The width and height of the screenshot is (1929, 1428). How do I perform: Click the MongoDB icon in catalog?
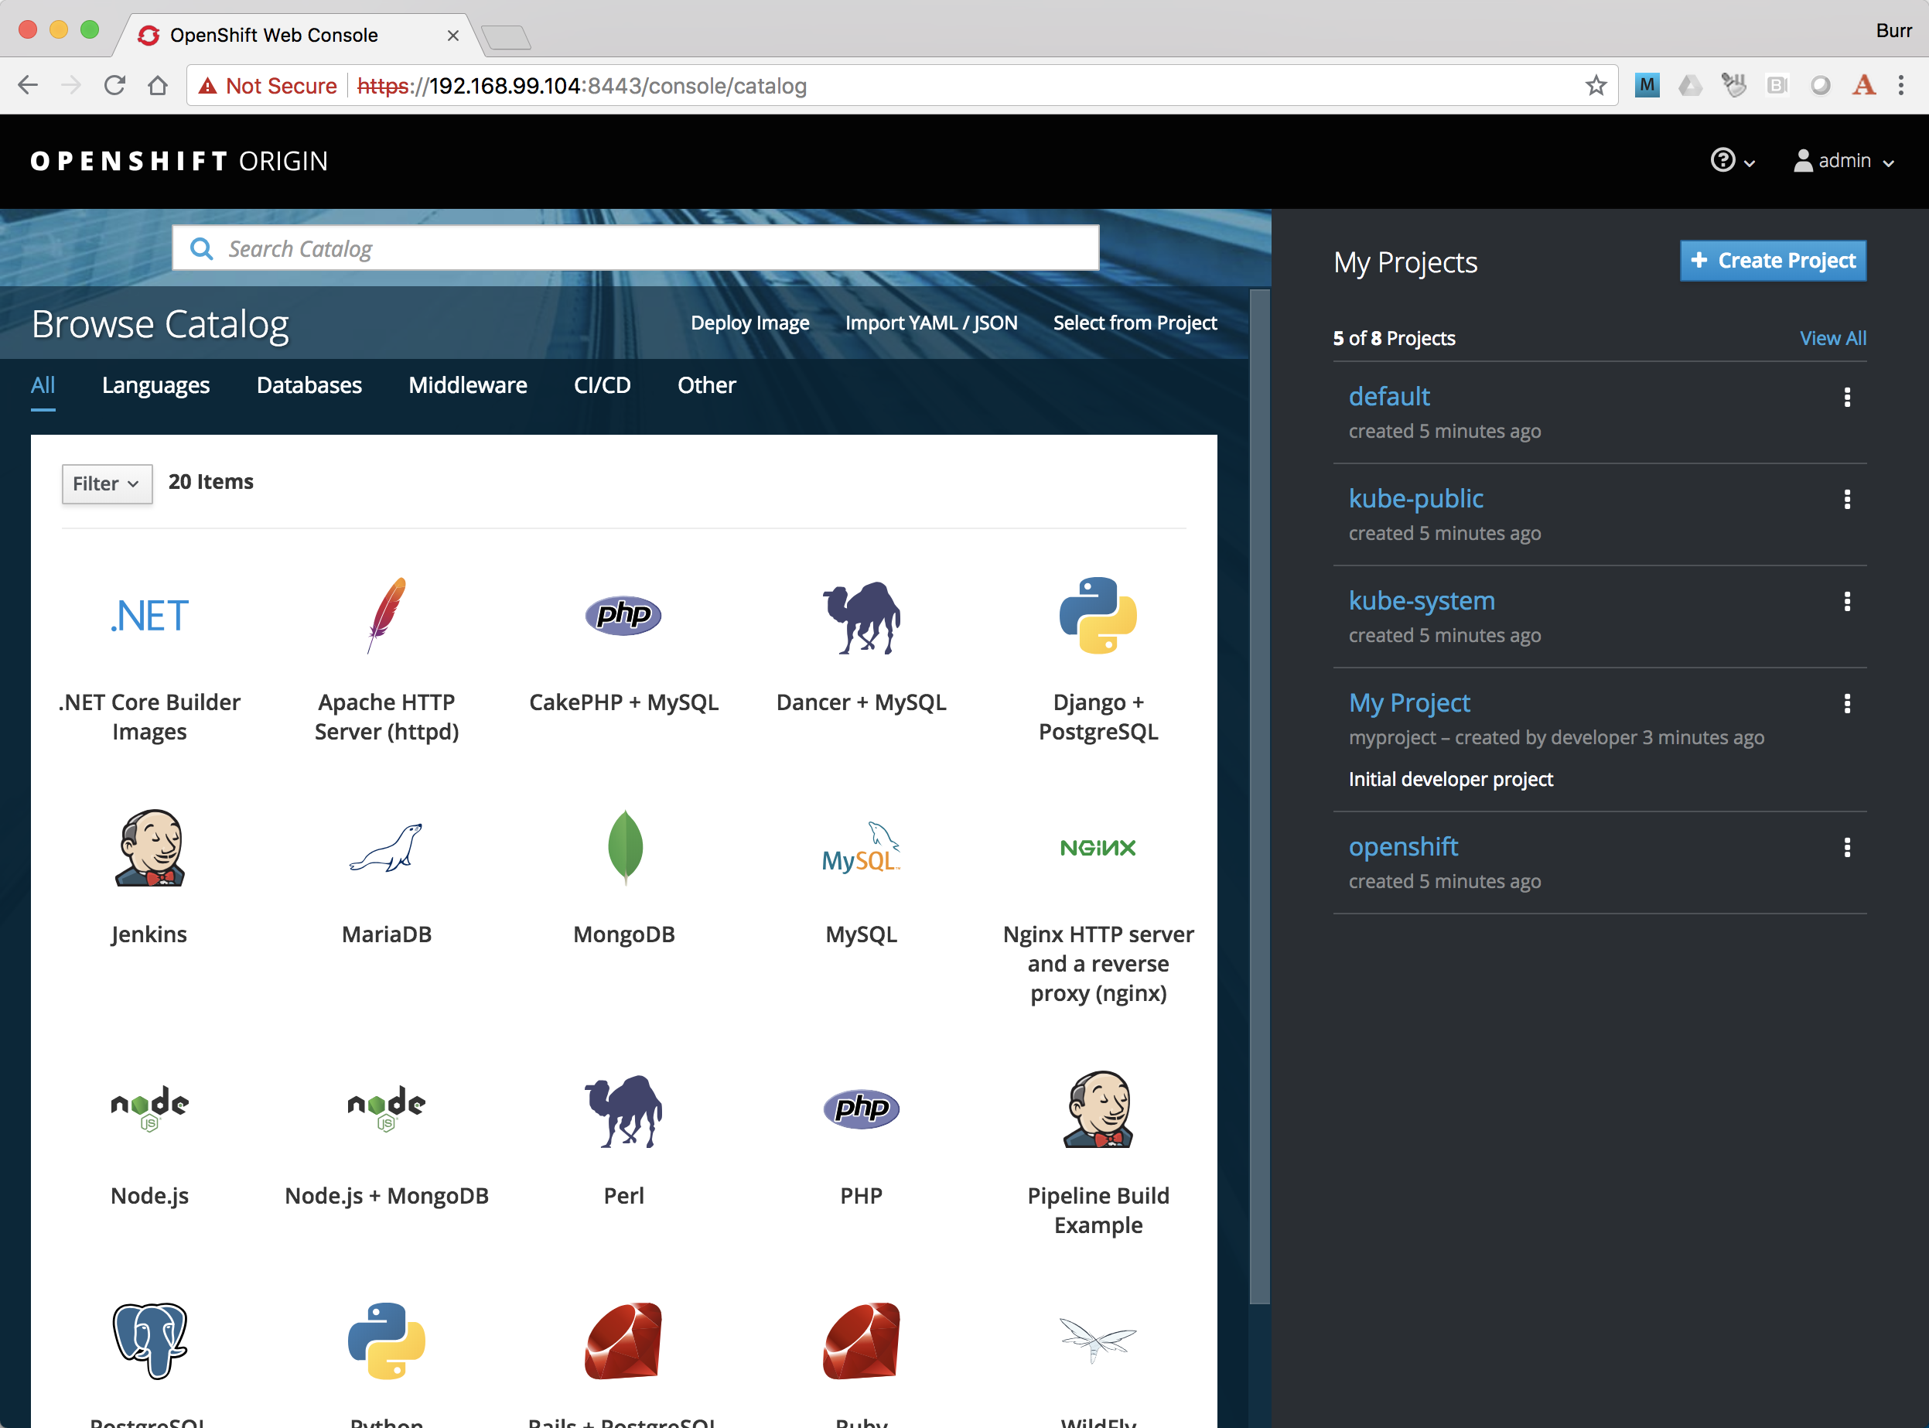click(x=623, y=848)
